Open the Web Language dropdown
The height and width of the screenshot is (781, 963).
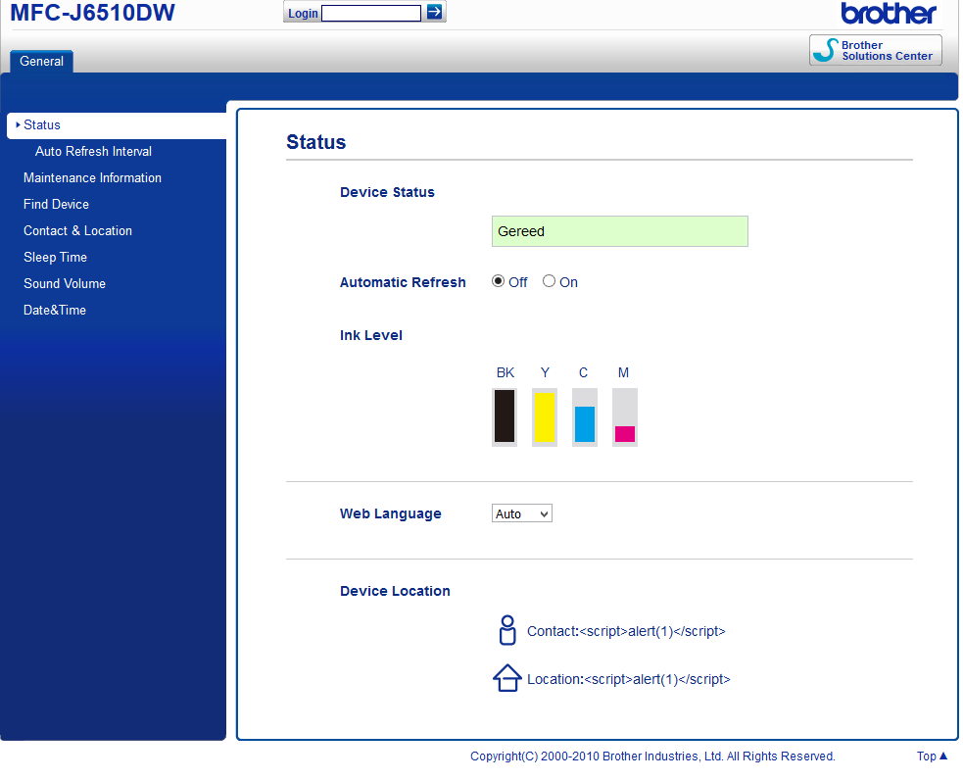click(x=522, y=513)
